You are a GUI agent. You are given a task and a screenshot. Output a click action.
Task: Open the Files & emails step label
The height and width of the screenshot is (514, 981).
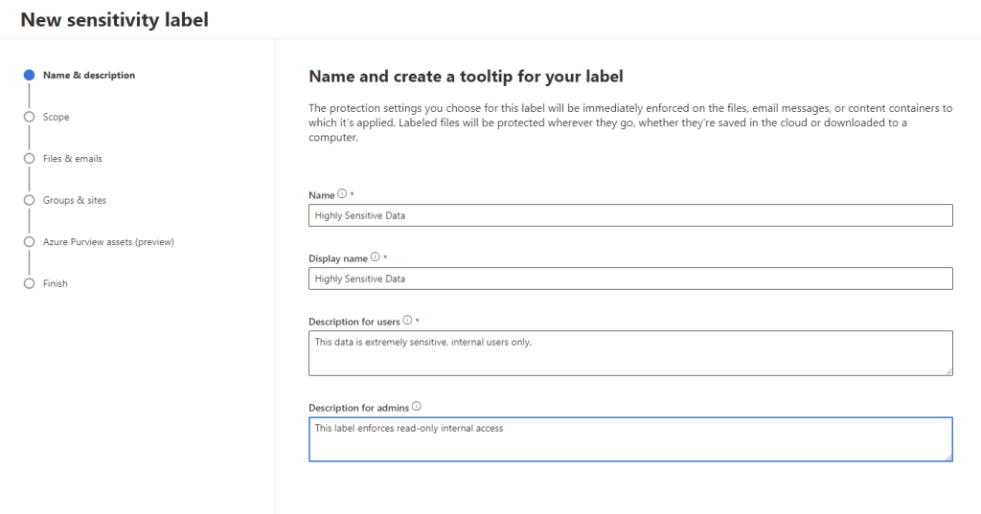pyautogui.click(x=73, y=158)
